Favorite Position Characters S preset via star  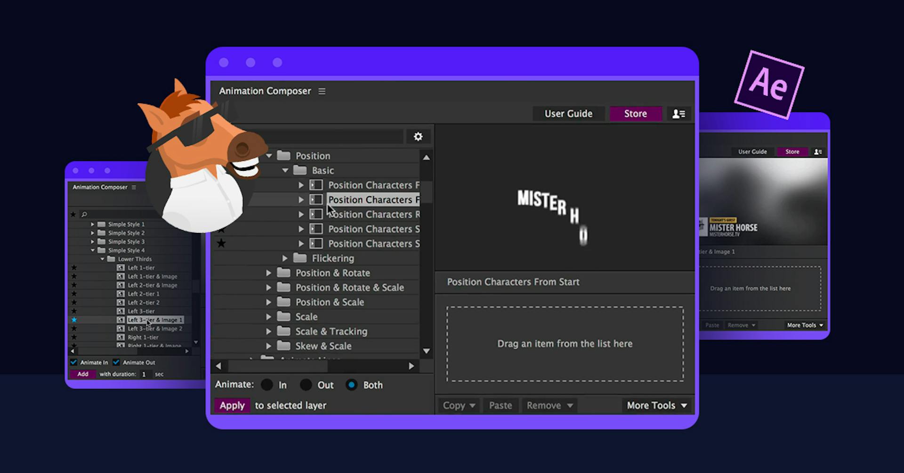pyautogui.click(x=221, y=243)
